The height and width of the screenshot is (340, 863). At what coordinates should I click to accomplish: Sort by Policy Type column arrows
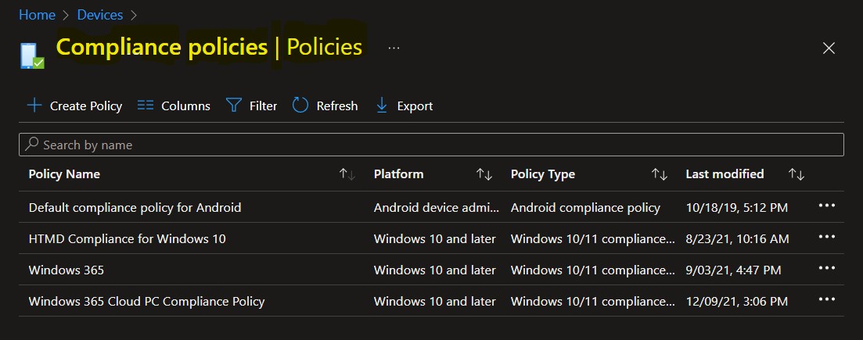(x=660, y=174)
